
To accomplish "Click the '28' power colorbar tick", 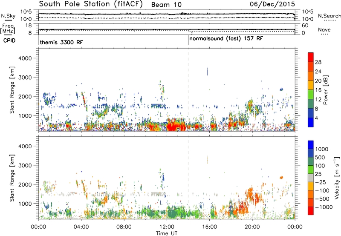I will pyautogui.click(x=318, y=62).
